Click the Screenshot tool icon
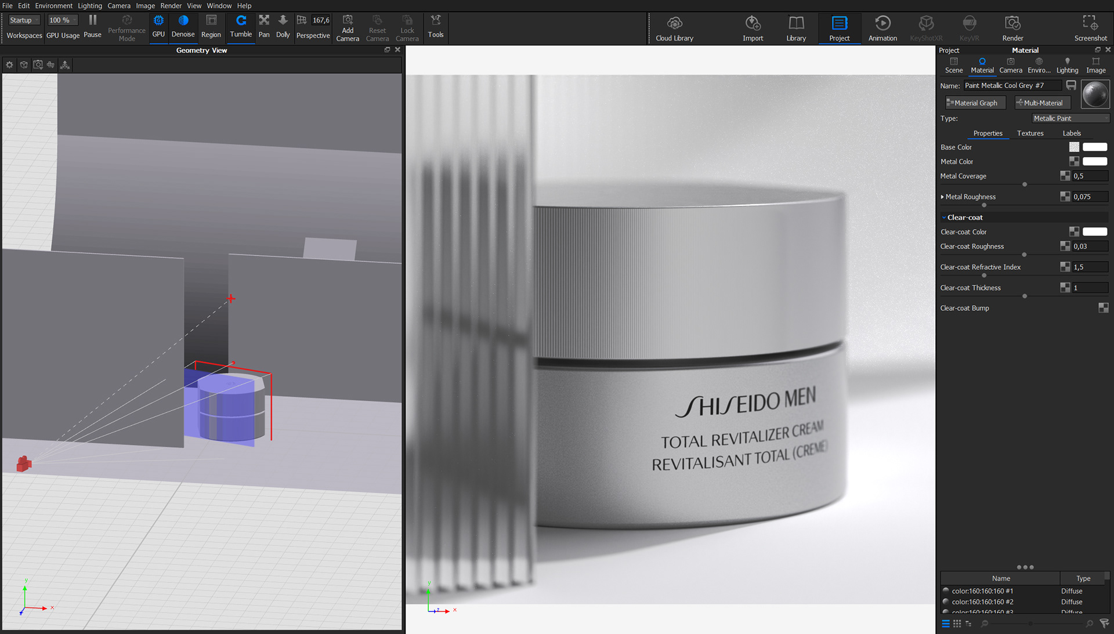 [x=1090, y=28]
